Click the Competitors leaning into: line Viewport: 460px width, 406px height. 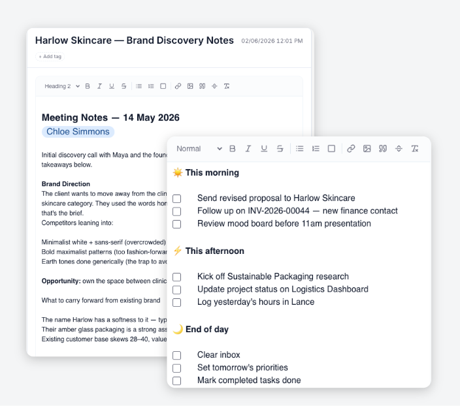tap(77, 223)
